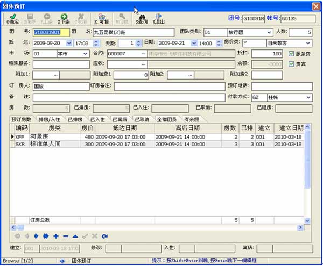Click the 房价 column header
Screen dimensions: 323x266
(x=87, y=128)
